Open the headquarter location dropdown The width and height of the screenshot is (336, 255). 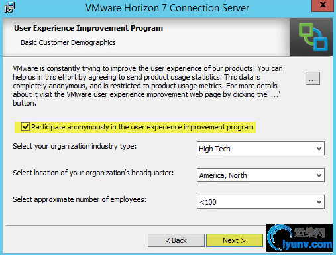[260, 175]
